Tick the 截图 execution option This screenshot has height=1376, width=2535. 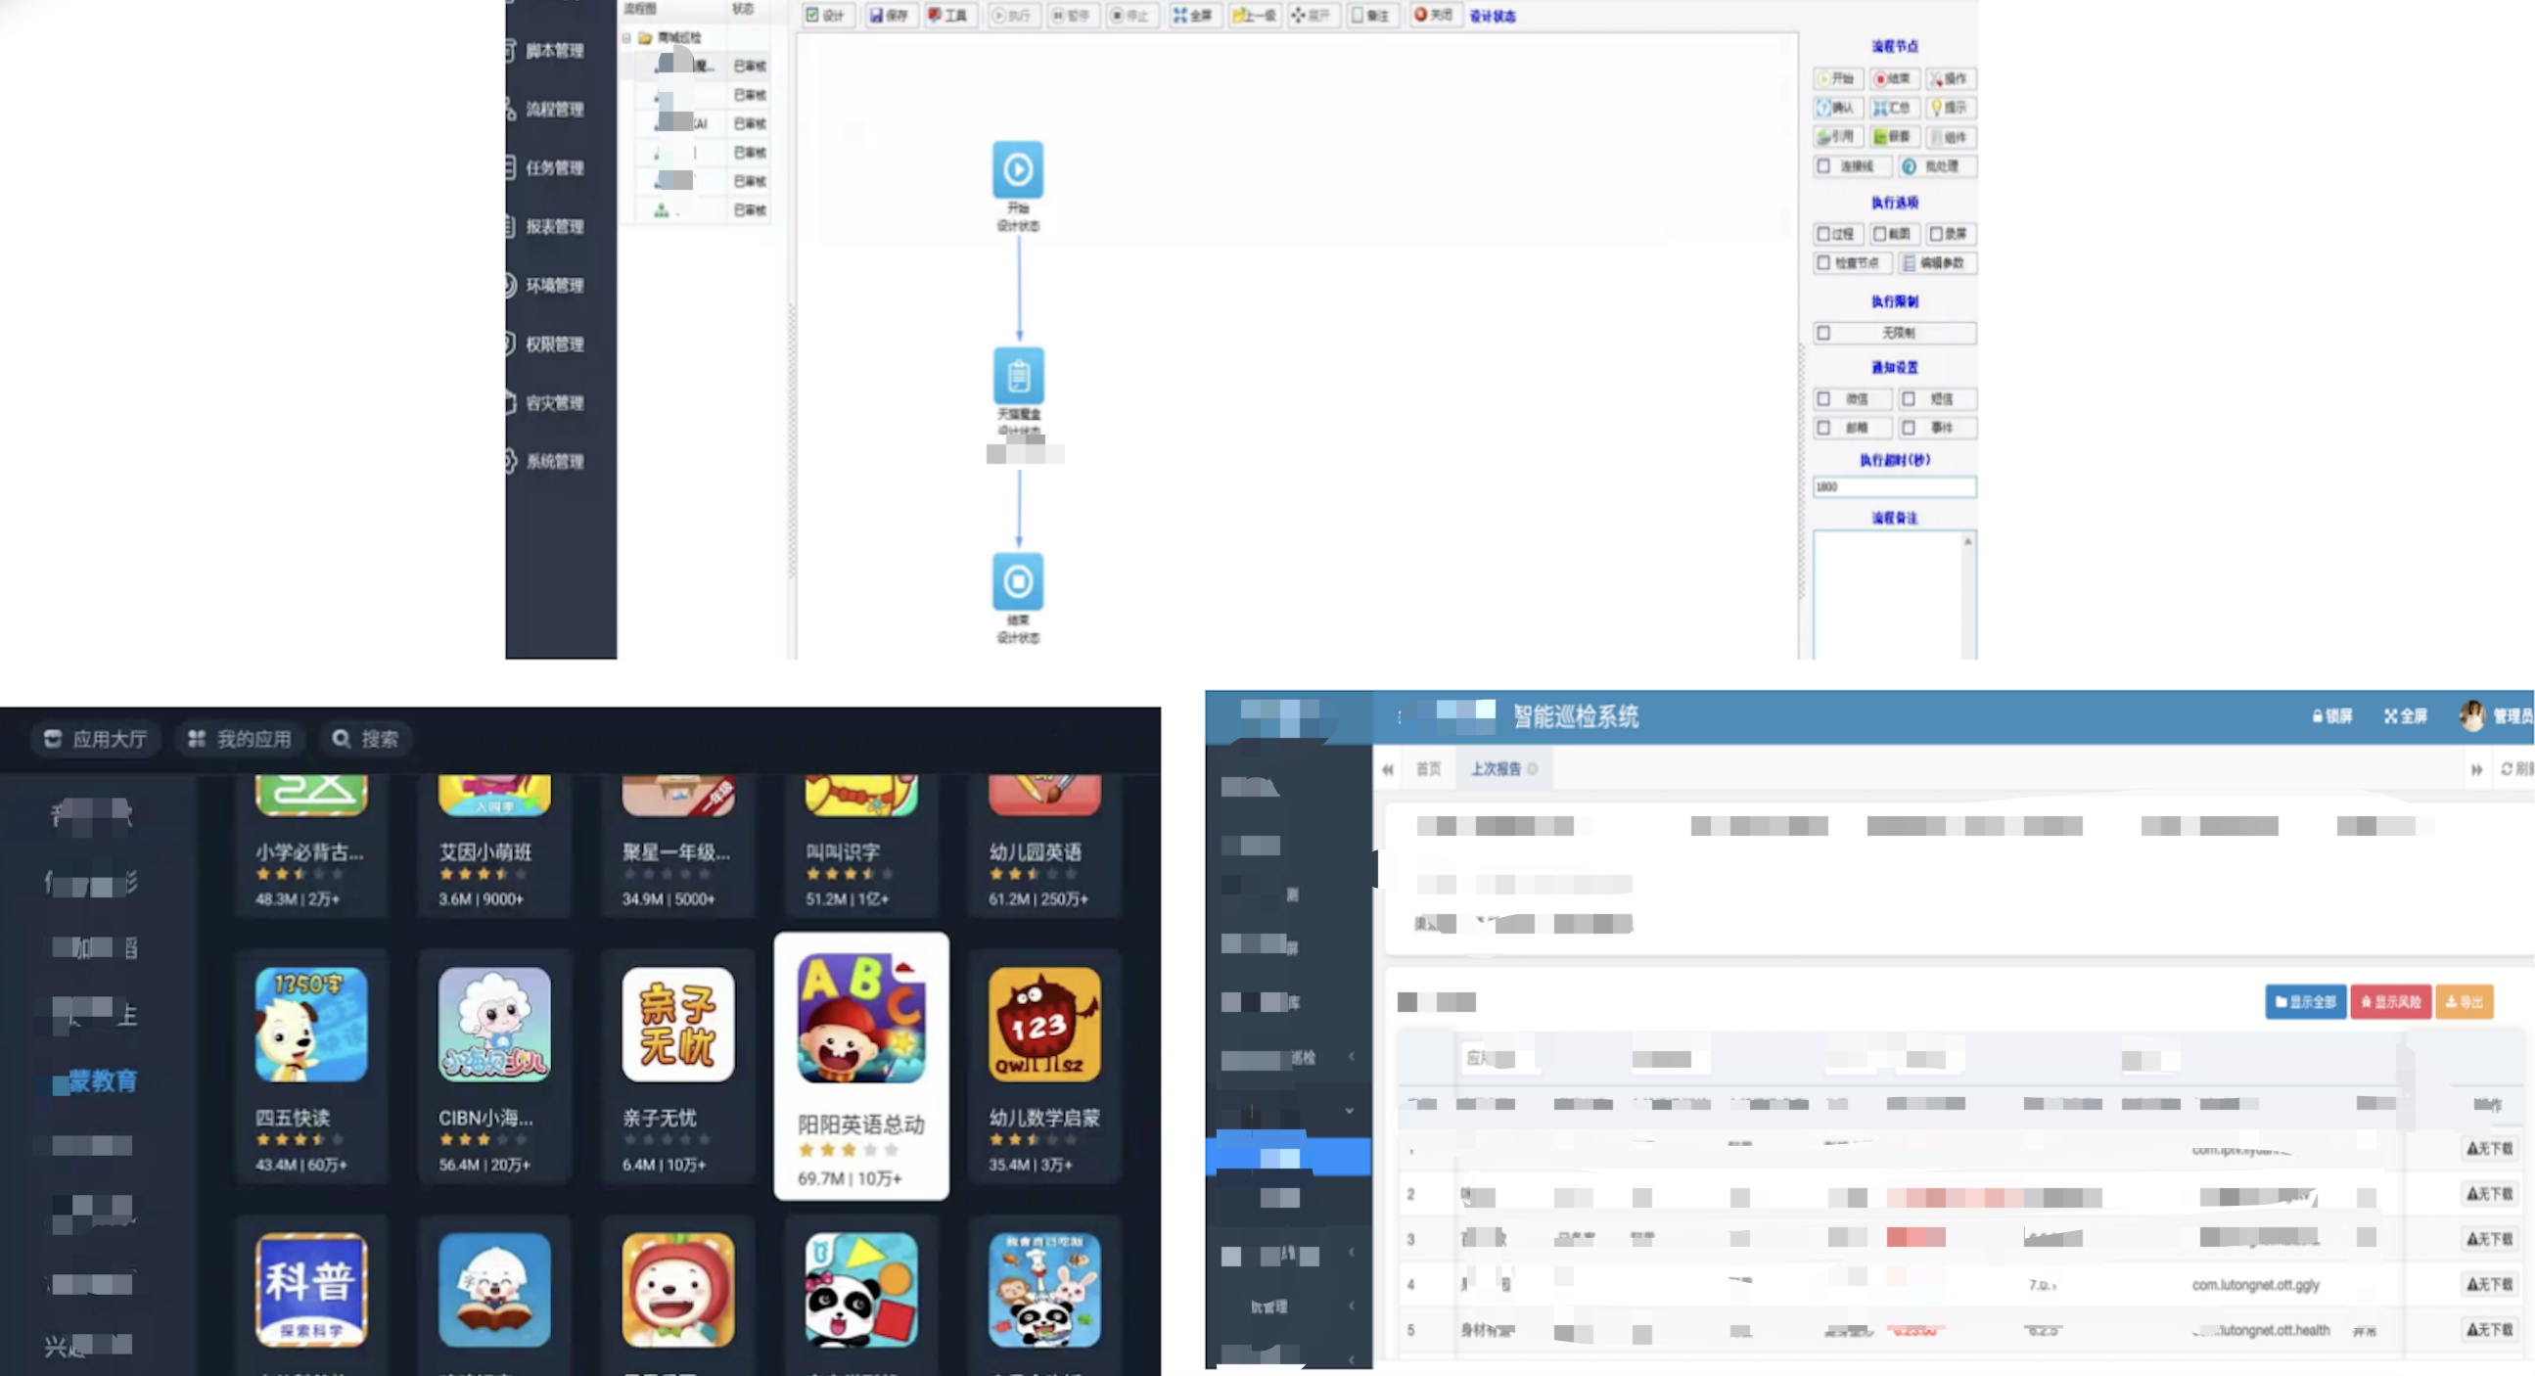(1879, 234)
